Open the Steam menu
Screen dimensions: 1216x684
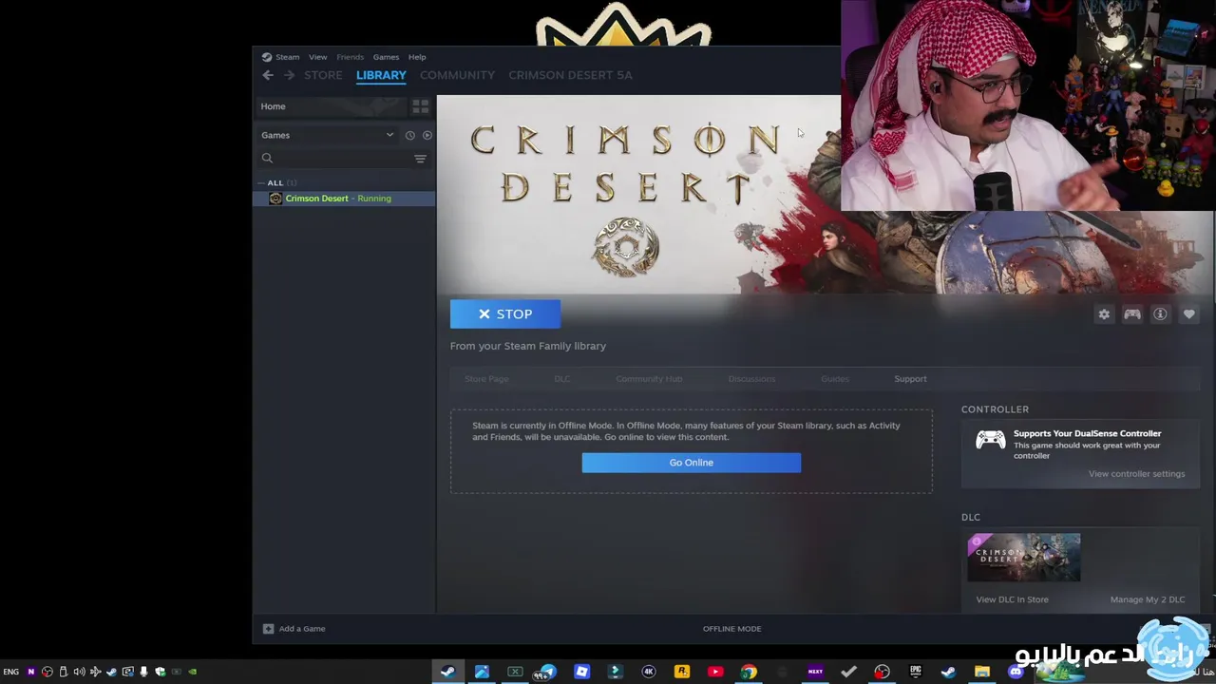(287, 57)
